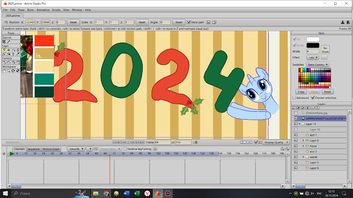Select the Set Origin plus tool
The width and height of the screenshot is (353, 198).
[9, 50]
